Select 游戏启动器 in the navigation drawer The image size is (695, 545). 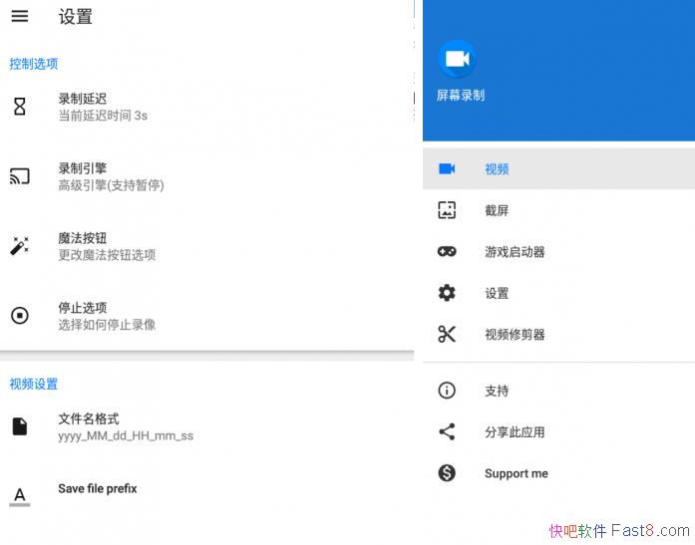558,251
